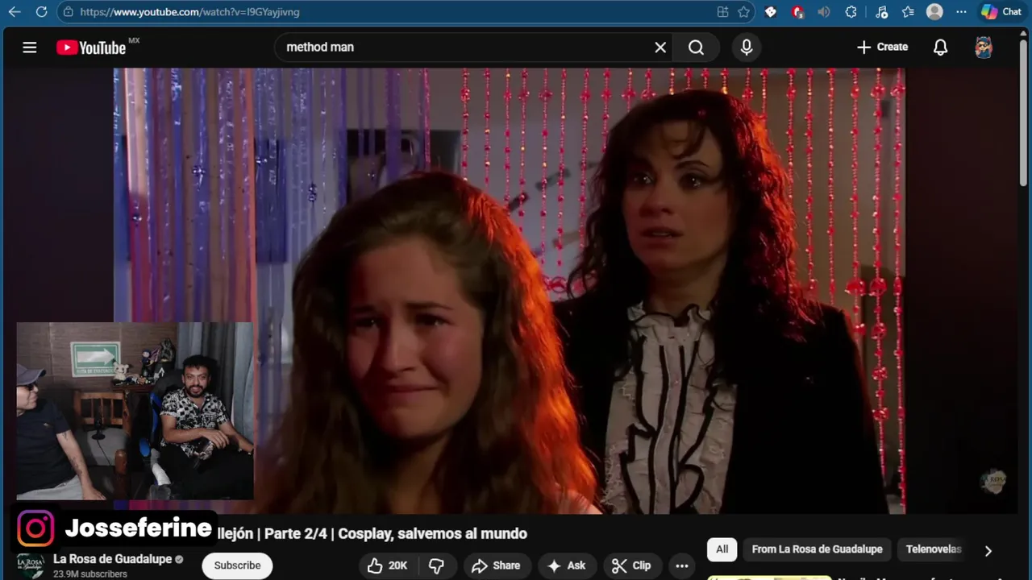Image resolution: width=1032 pixels, height=580 pixels.
Task: View site info via the globe icon
Action: click(69, 12)
